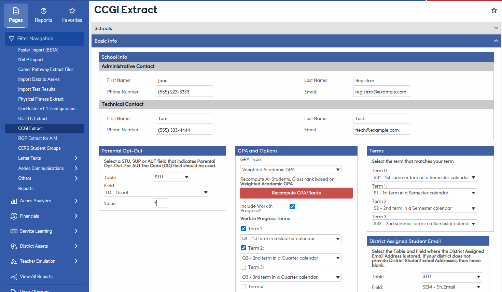Image resolution: width=502 pixels, height=292 pixels.
Task: Open the U4 - User4 Field dropdown
Action: click(x=156, y=192)
